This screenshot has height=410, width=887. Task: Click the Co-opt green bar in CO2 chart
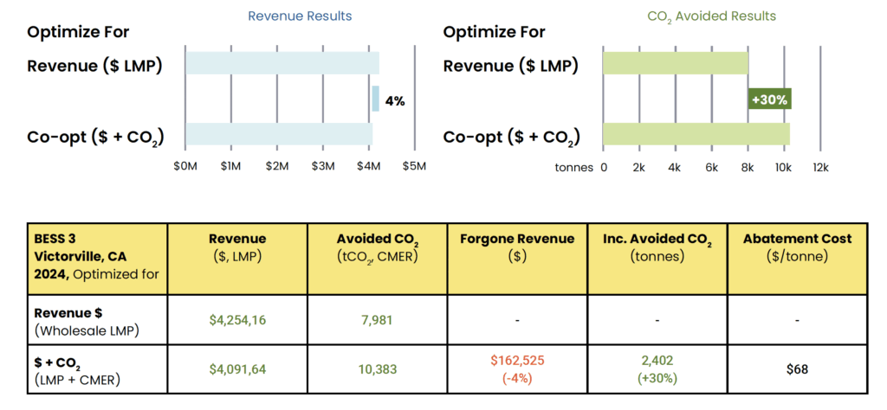pyautogui.click(x=696, y=134)
